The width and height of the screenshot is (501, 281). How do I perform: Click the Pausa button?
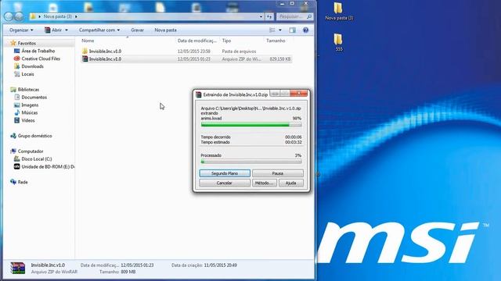click(x=278, y=173)
